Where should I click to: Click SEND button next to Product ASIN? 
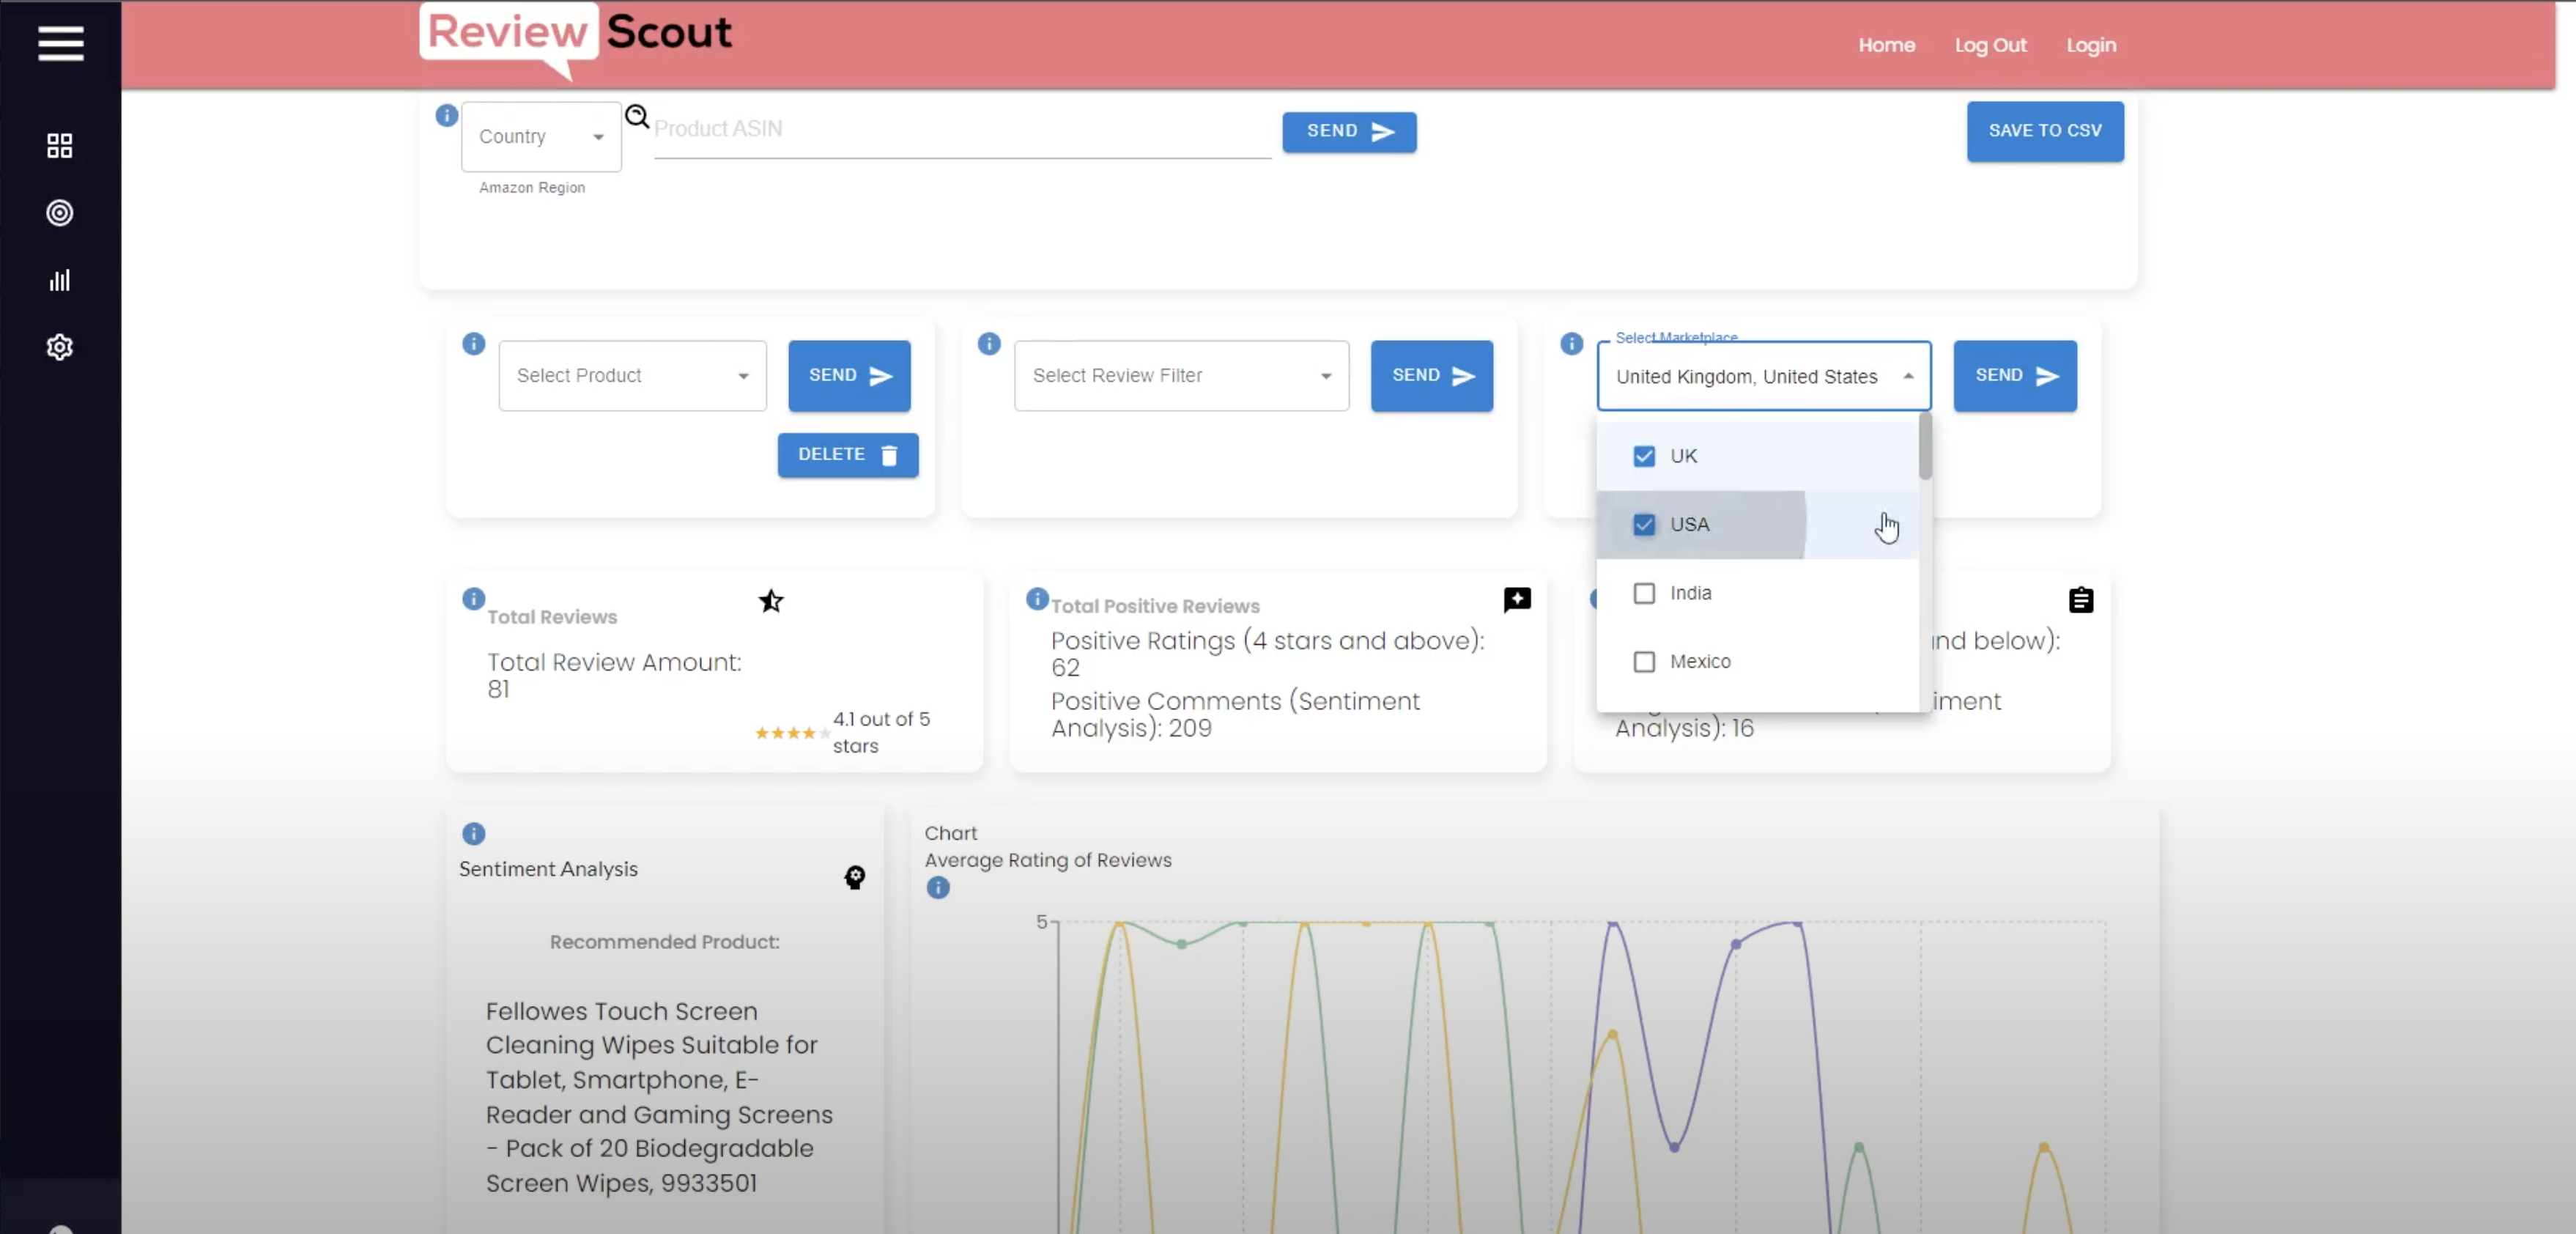point(1349,132)
